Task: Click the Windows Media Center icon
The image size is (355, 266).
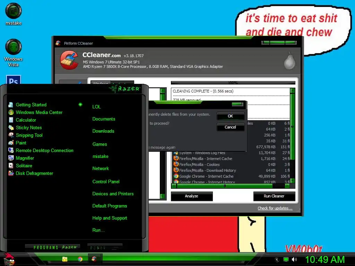Action: point(11,113)
